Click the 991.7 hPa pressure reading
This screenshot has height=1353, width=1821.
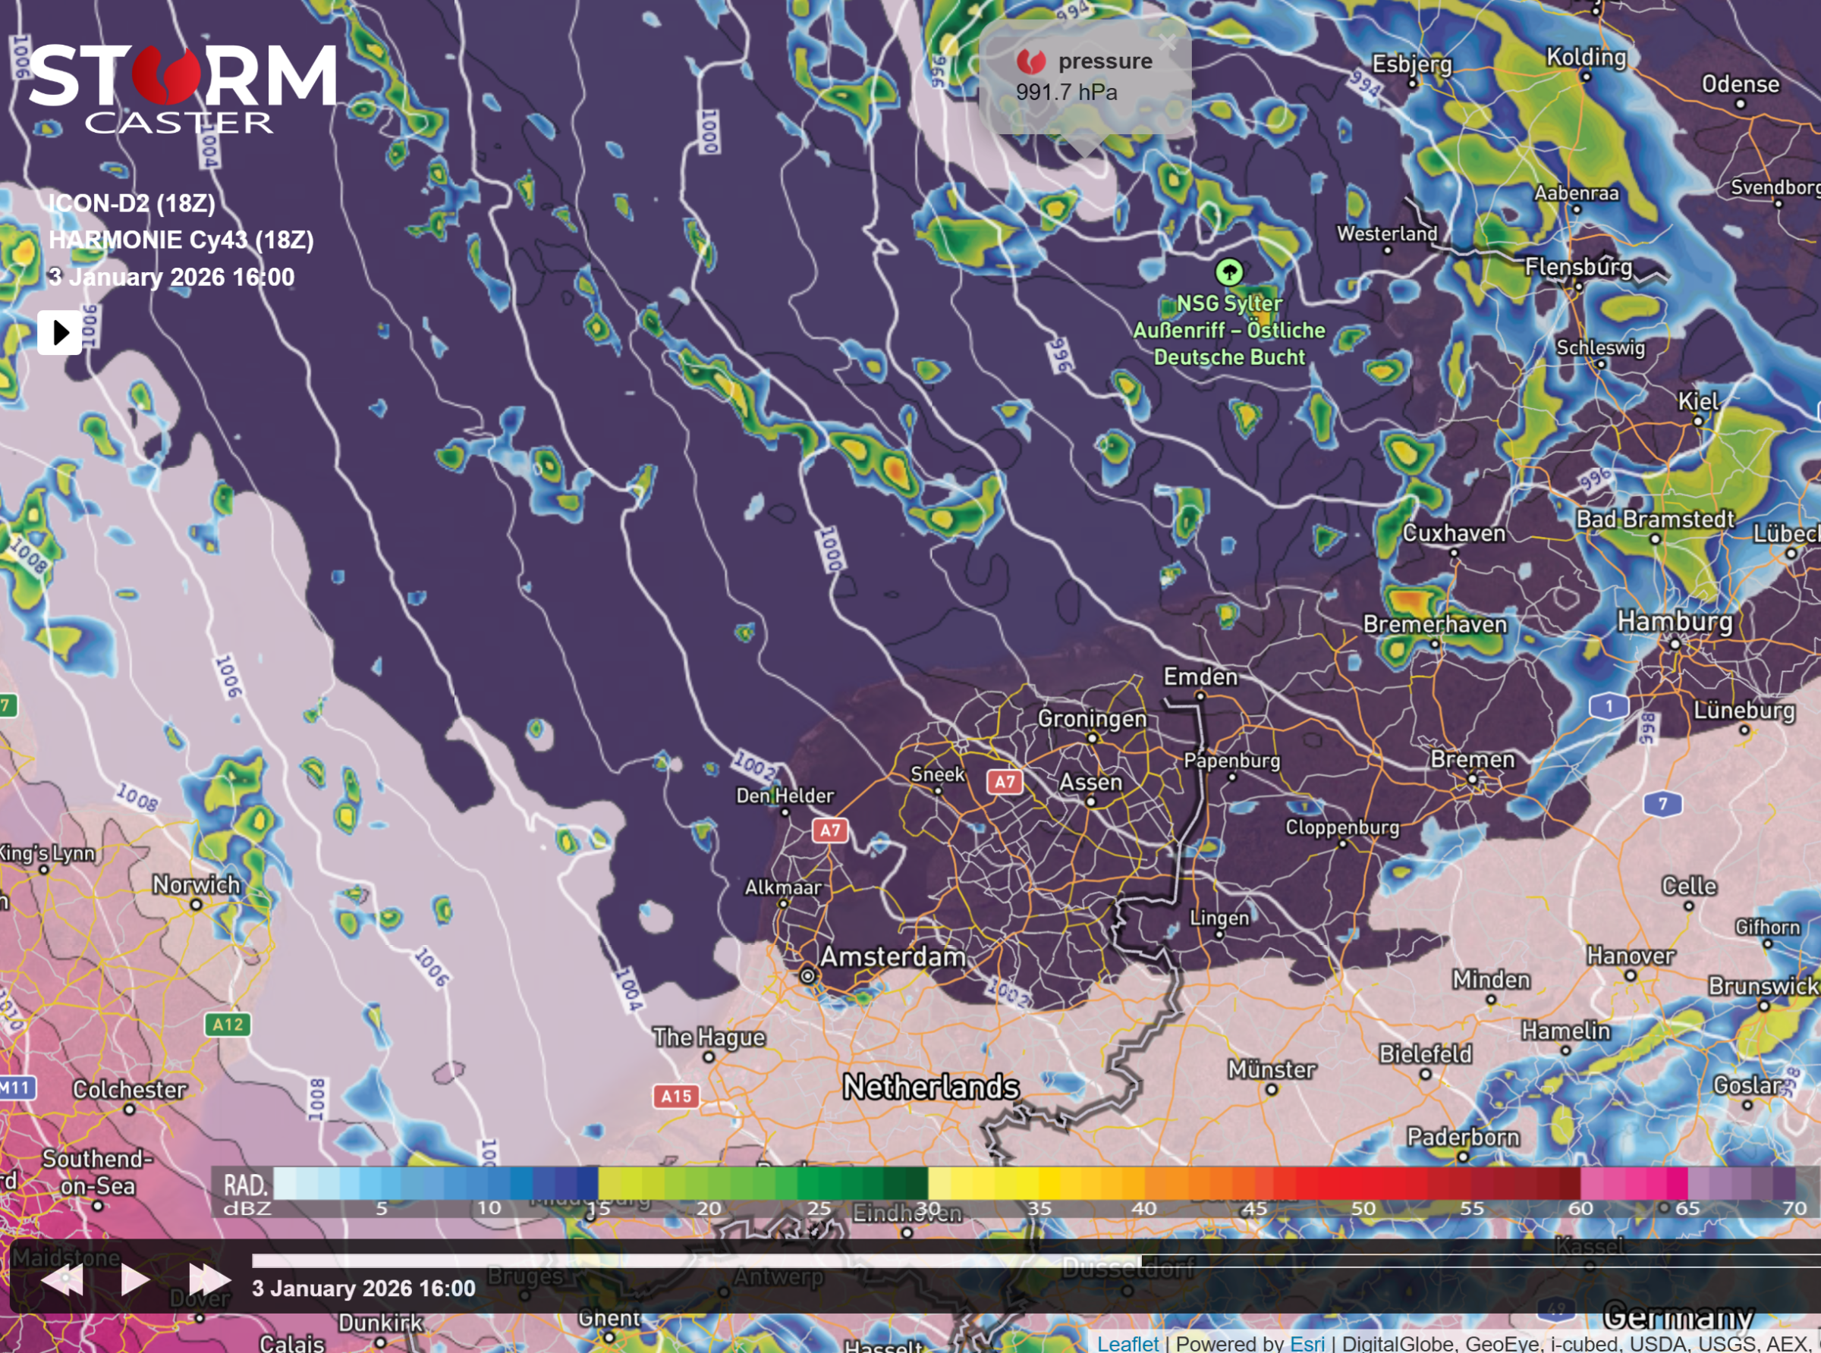click(x=1067, y=92)
